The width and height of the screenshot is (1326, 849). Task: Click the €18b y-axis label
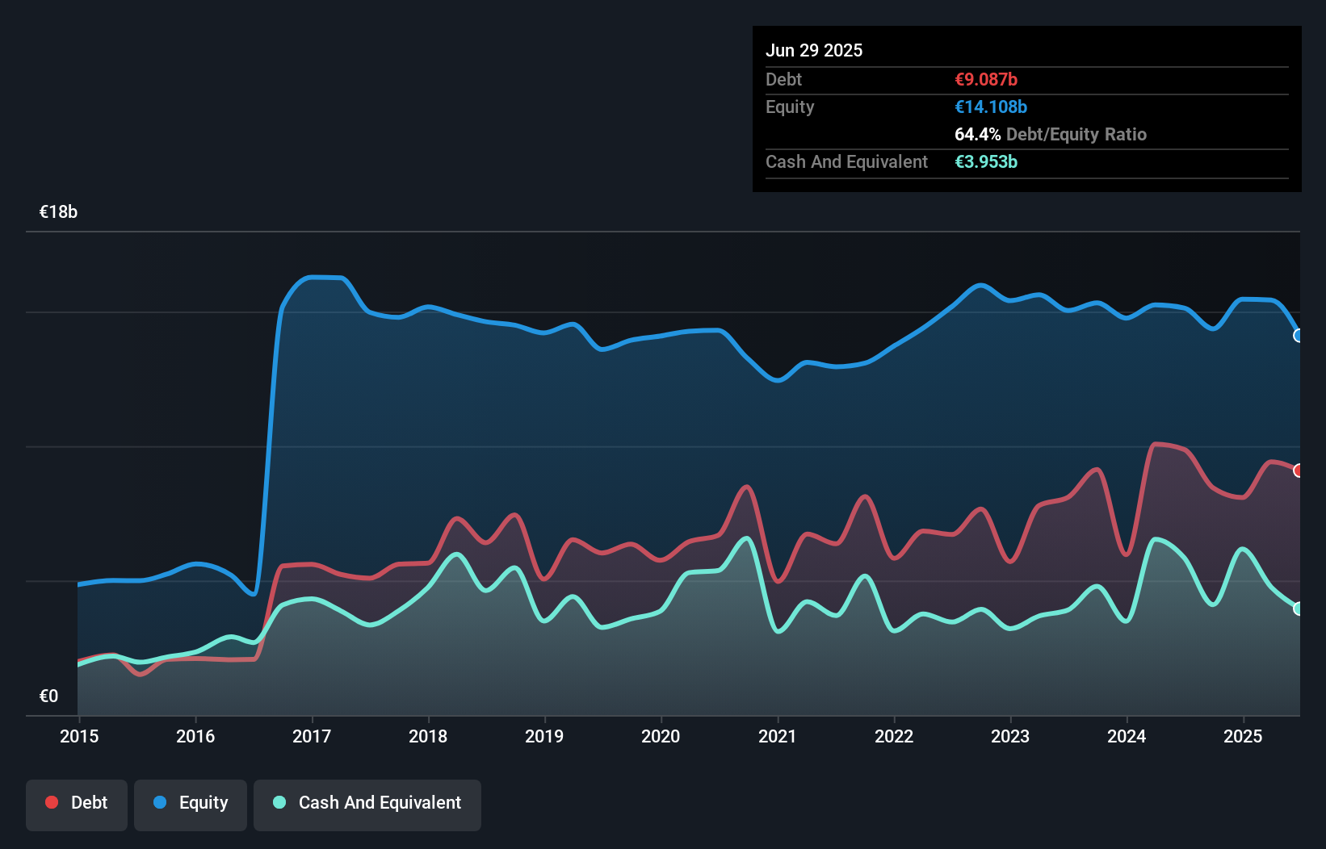(x=59, y=212)
